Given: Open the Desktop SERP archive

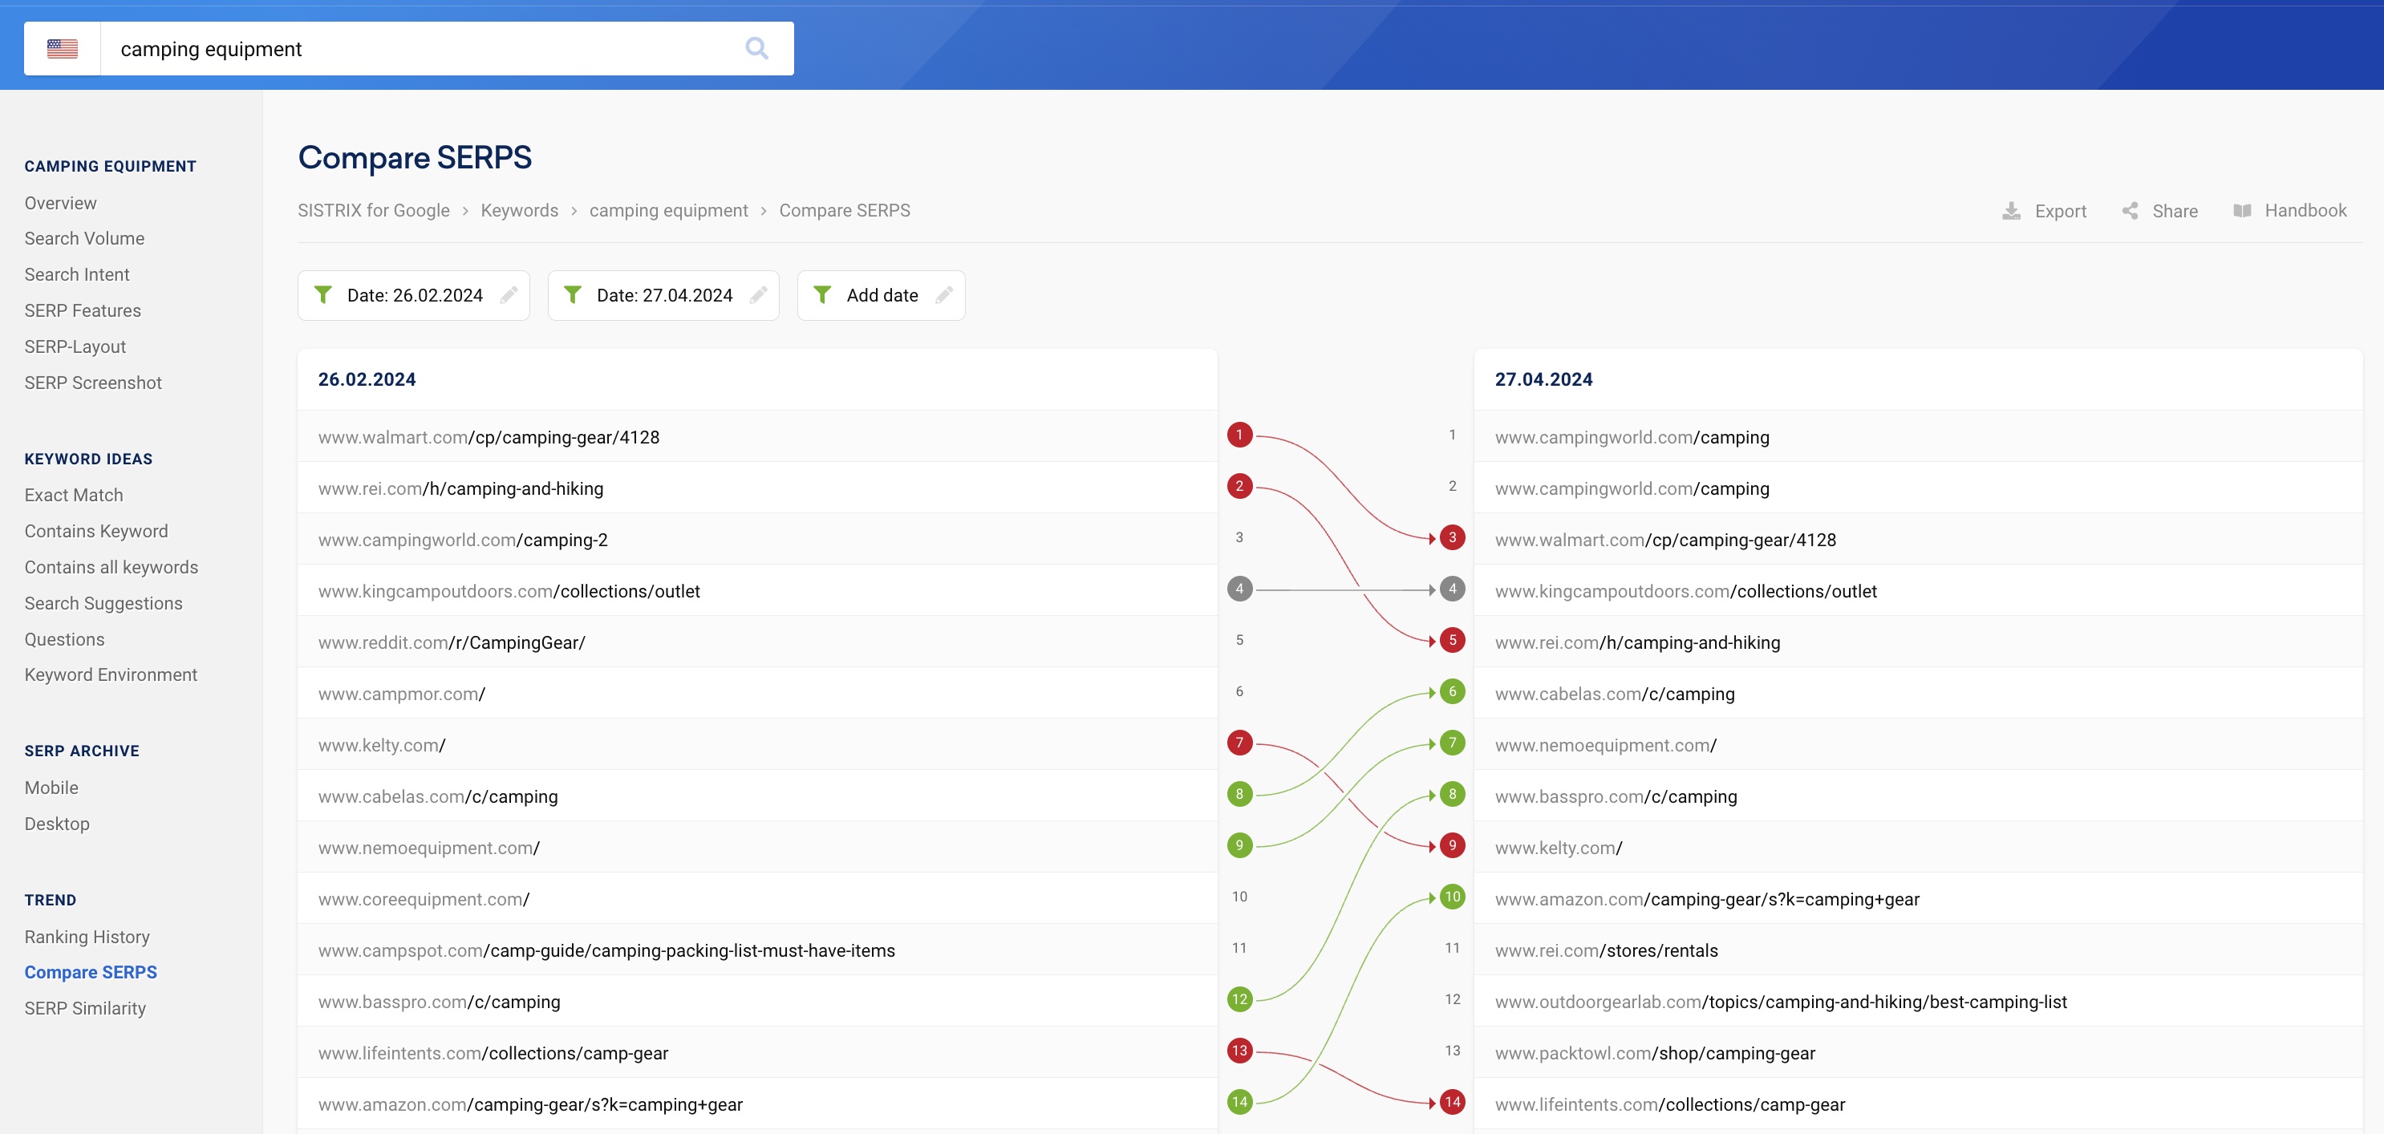Looking at the screenshot, I should (x=56, y=824).
